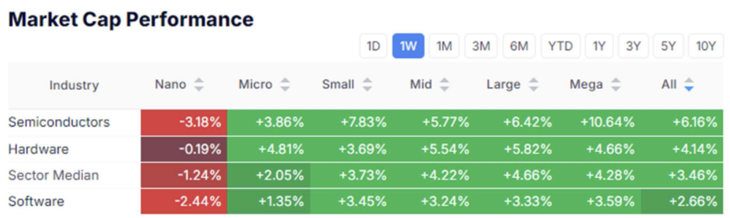The height and width of the screenshot is (218, 730).
Task: Show YTD performance
Action: point(560,46)
